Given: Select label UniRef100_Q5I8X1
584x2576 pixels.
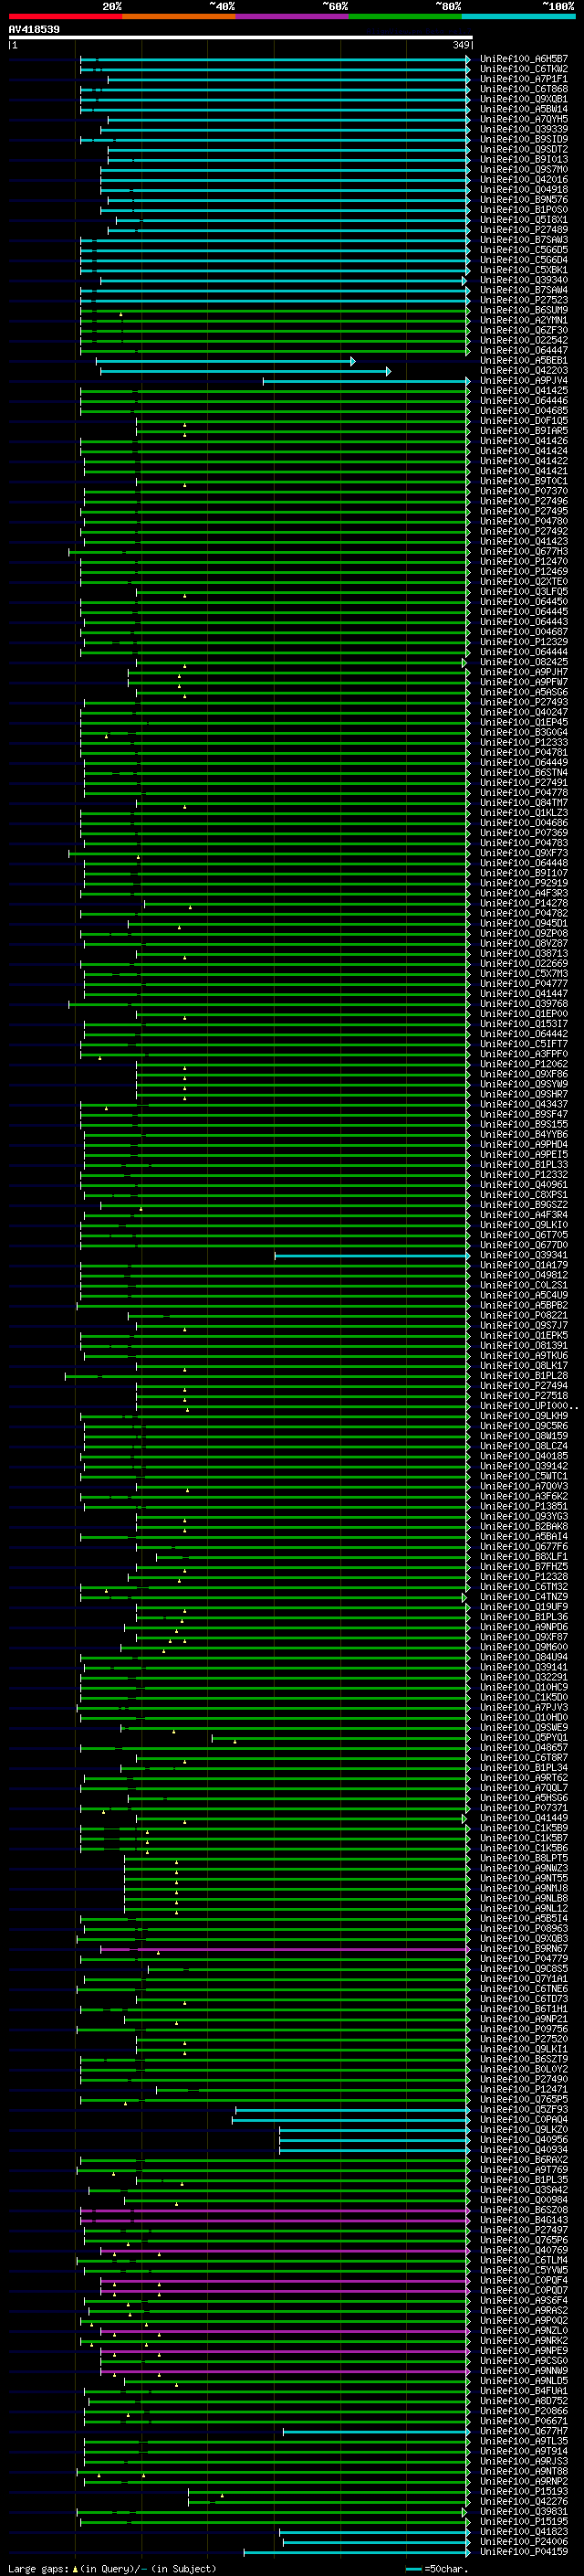Looking at the screenshot, I should 523,220.
